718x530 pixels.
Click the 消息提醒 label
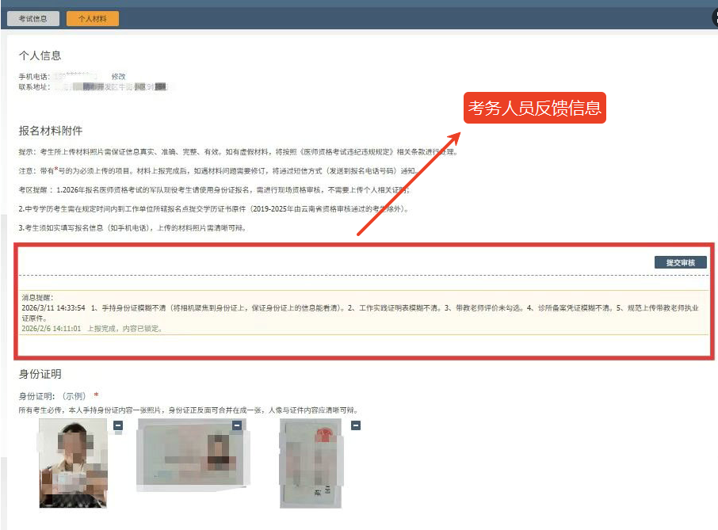(37, 297)
